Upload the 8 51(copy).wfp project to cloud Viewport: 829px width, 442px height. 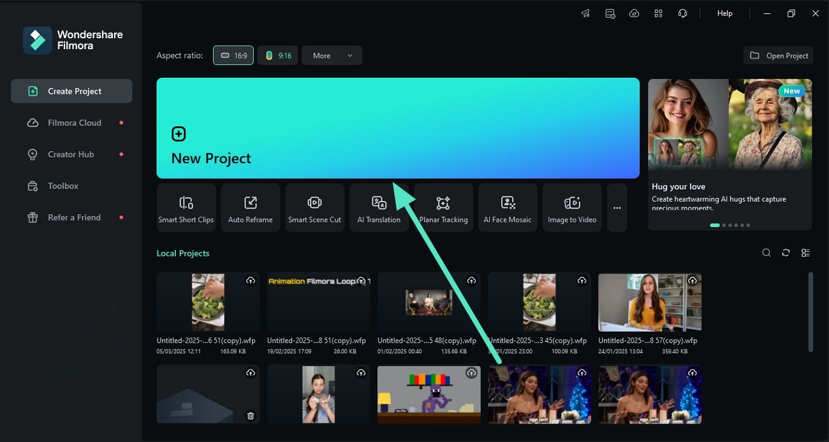click(x=361, y=281)
